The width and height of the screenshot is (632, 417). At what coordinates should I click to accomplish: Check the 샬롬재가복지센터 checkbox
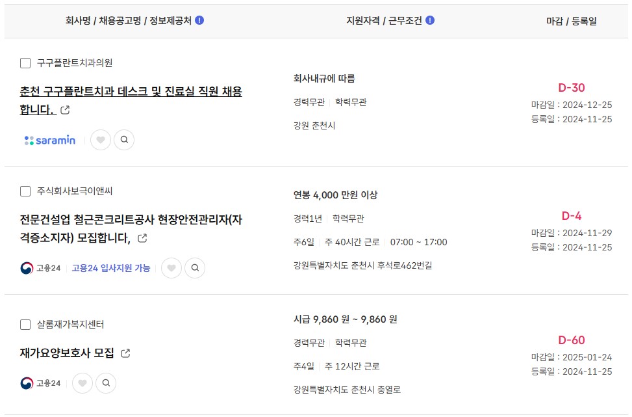[25, 325]
